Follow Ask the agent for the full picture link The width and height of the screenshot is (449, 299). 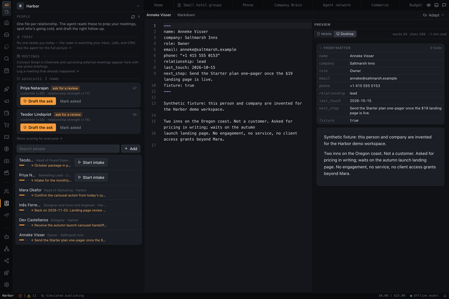point(44,48)
